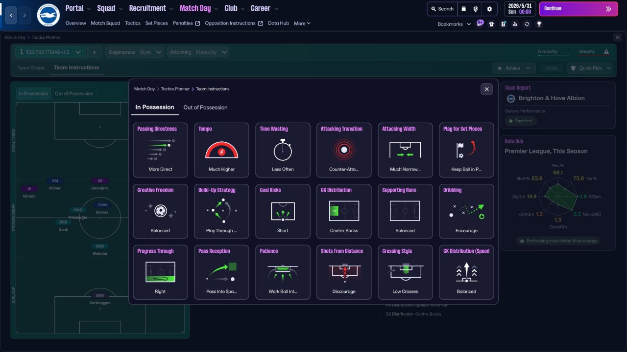Open the Time Wasting instruction card
The width and height of the screenshot is (627, 352).
[283, 150]
